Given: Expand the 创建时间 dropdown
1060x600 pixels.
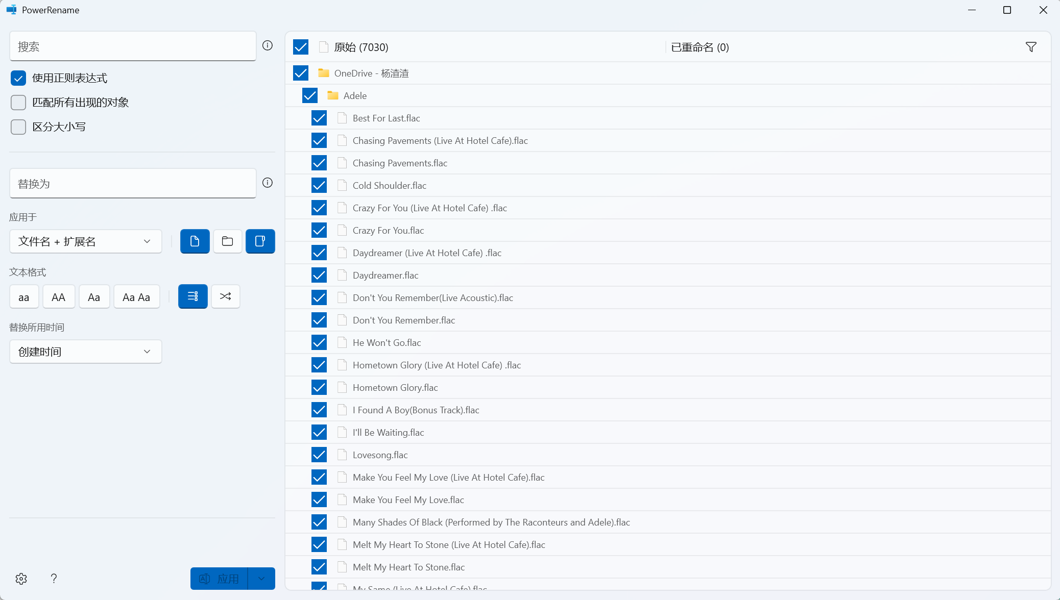Looking at the screenshot, I should [85, 352].
